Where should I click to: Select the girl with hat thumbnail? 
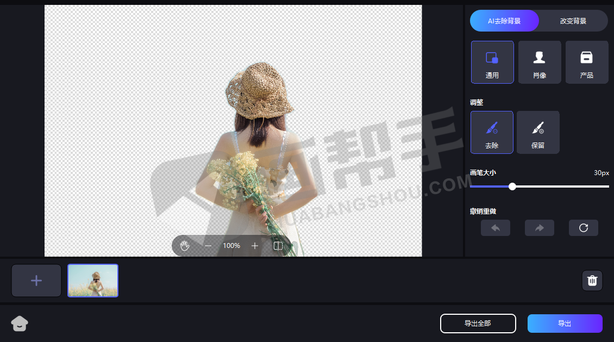point(93,281)
